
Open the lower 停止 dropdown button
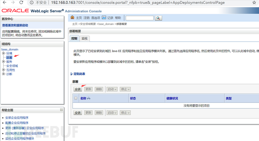point(125,113)
